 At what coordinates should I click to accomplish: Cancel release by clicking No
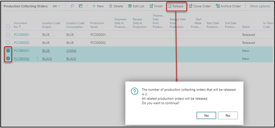tap(228, 115)
